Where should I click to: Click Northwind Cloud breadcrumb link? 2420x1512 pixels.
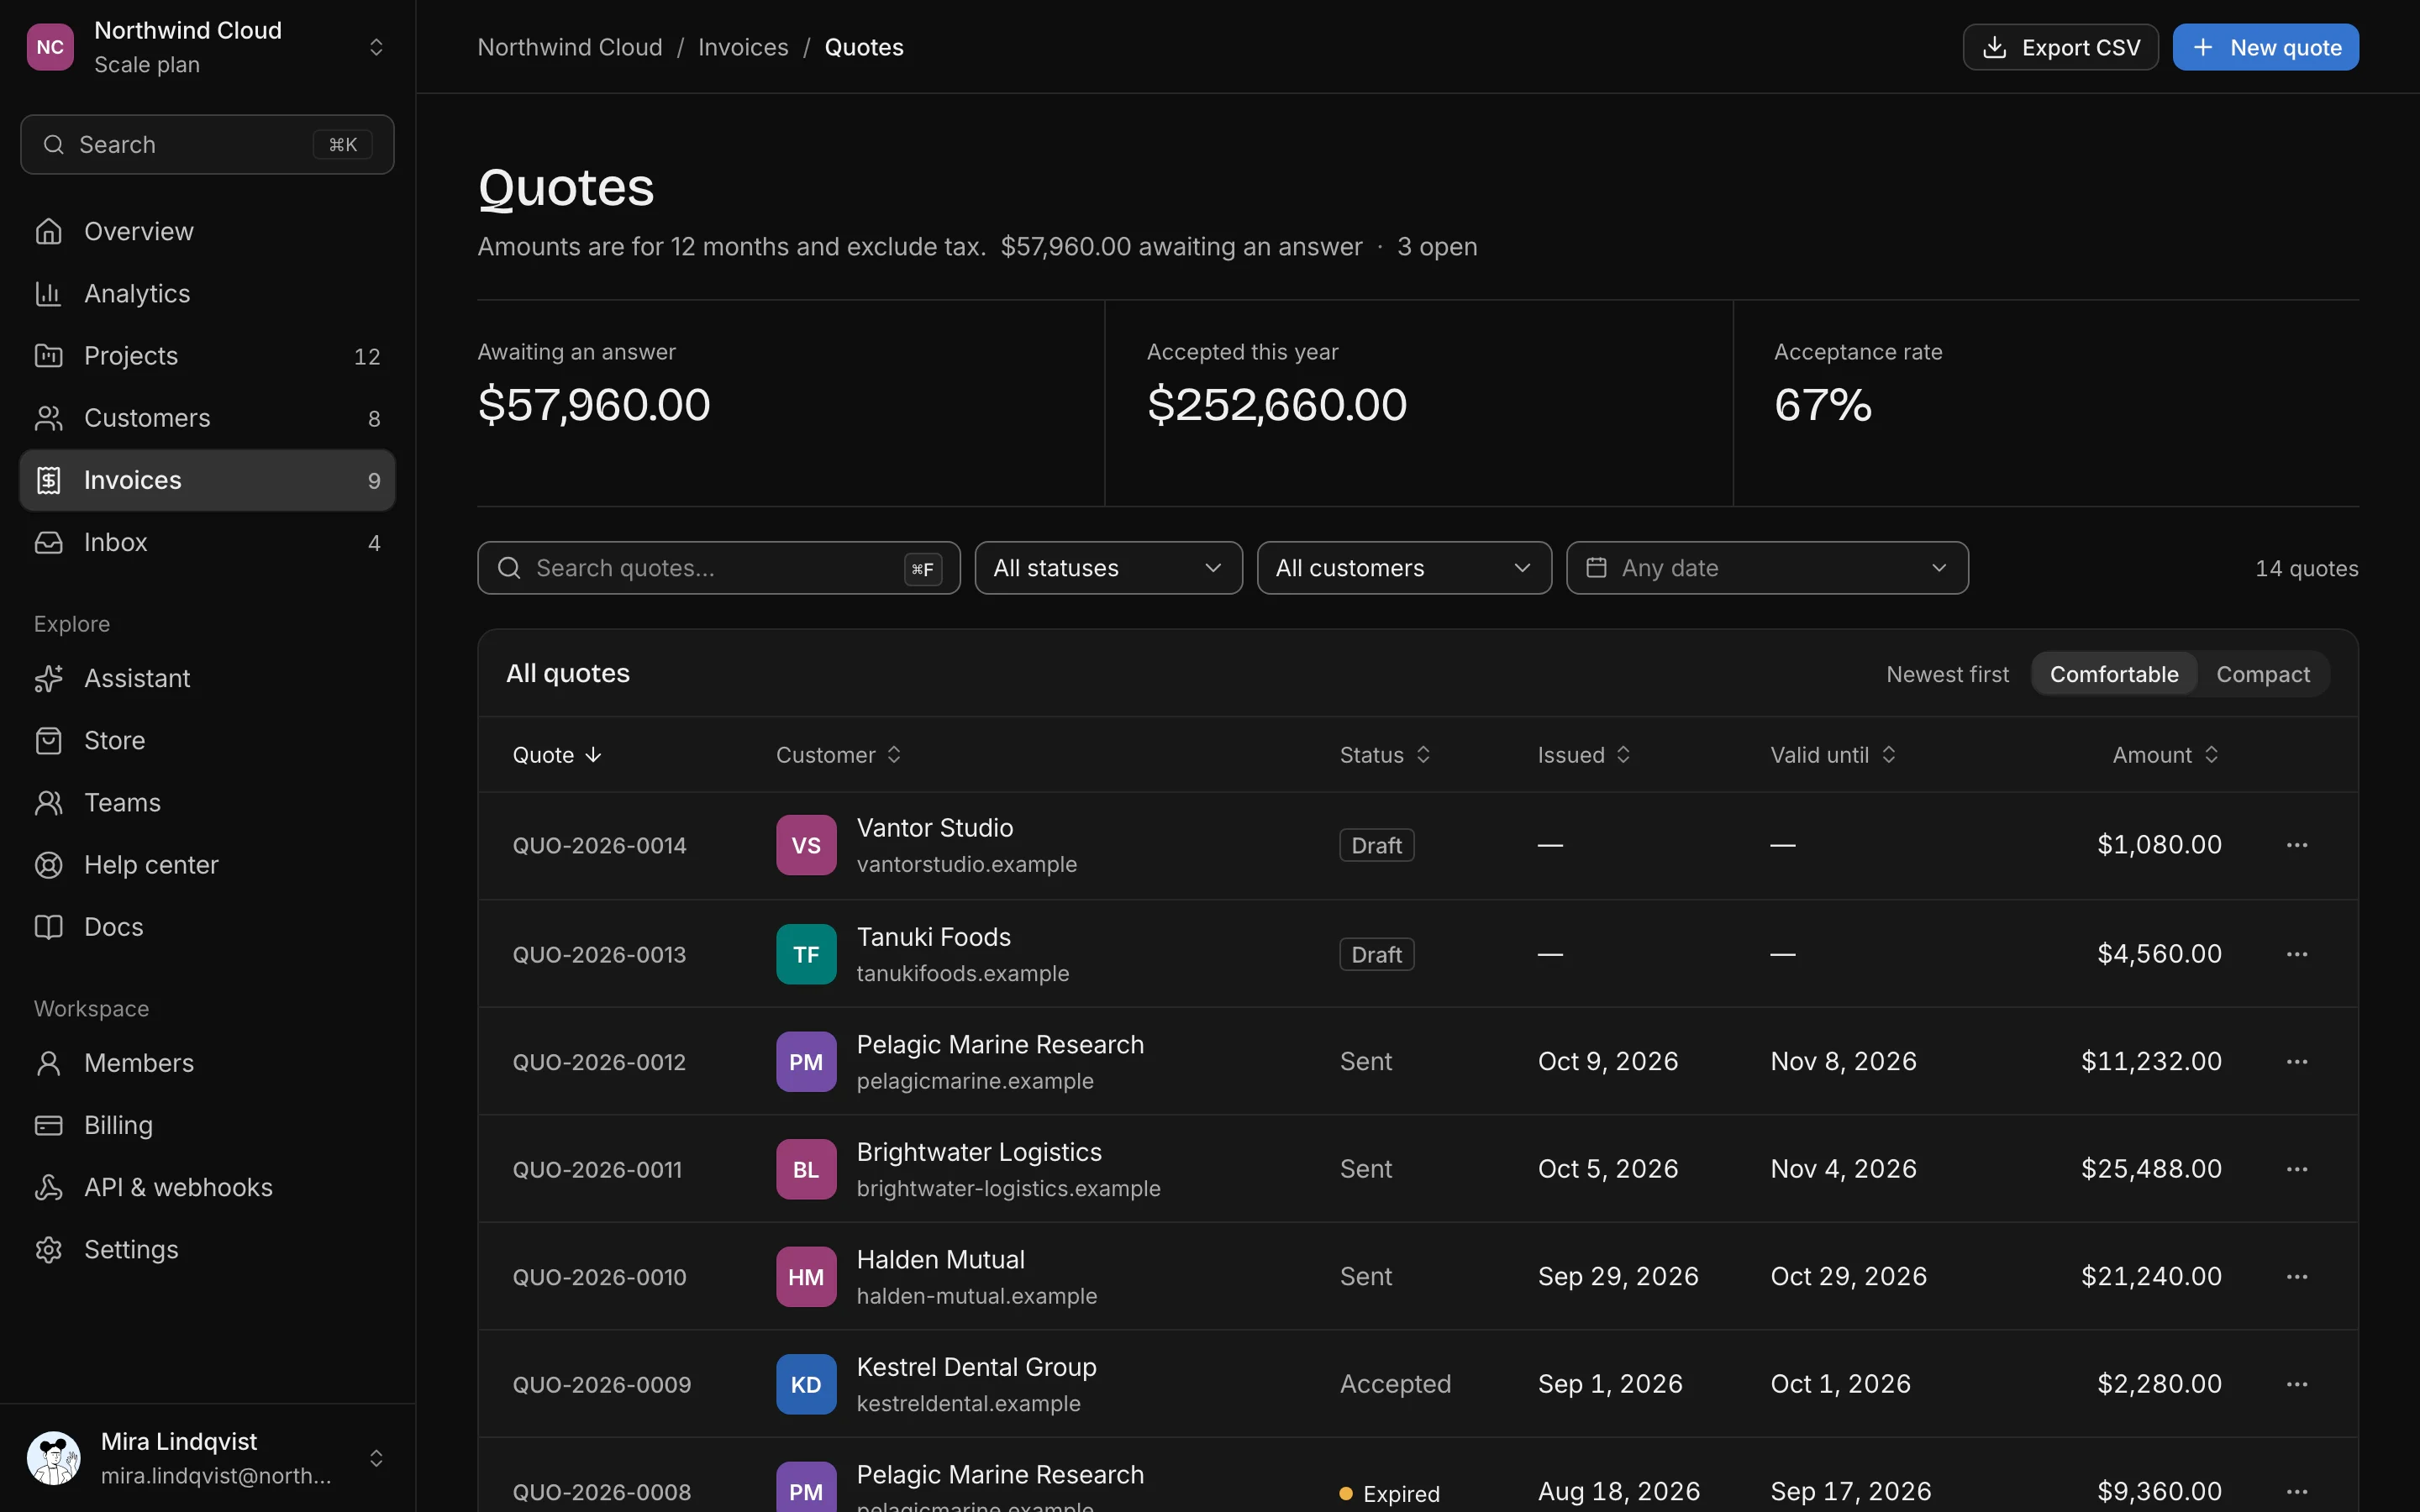(570, 47)
